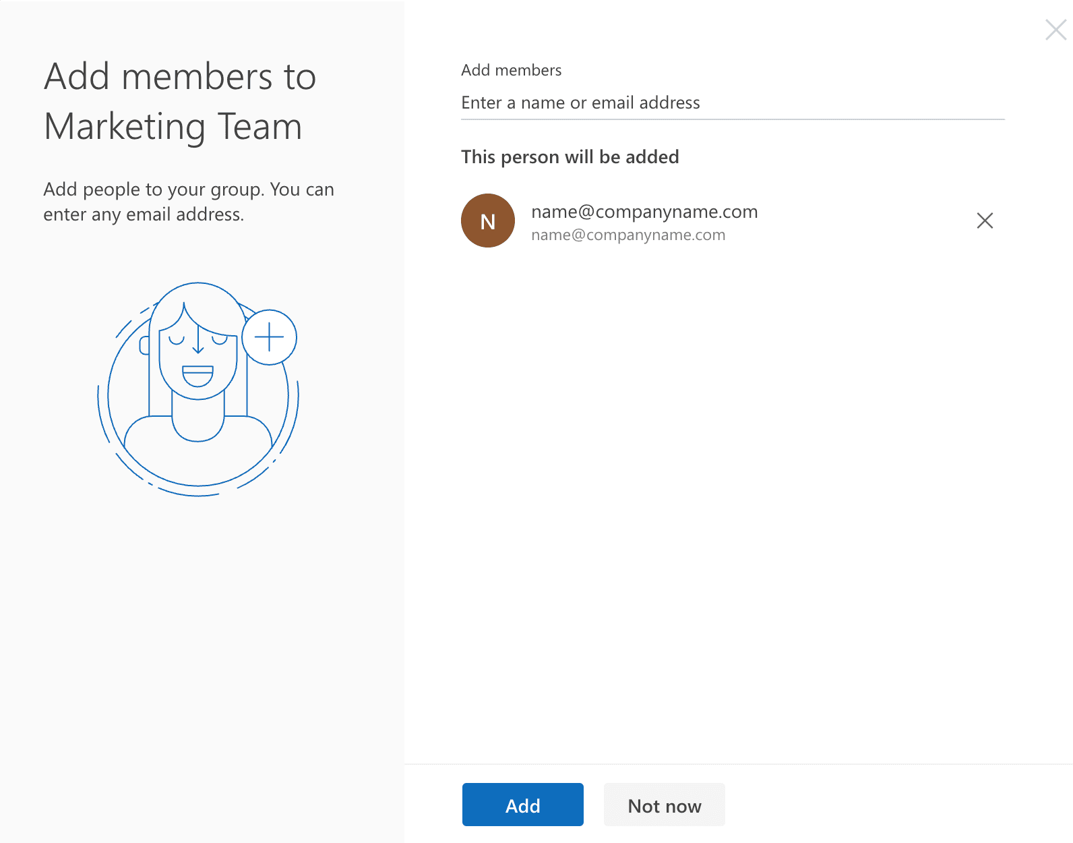Click the underline beneath the email input
Screen dimensions: 1073x843
click(x=732, y=119)
